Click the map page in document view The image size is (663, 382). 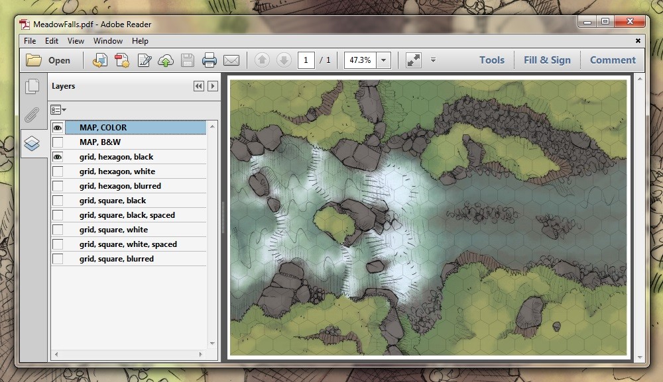pyautogui.click(x=428, y=217)
